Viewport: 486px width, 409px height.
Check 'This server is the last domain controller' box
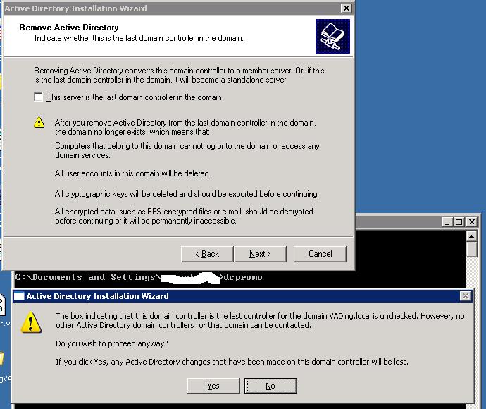pyautogui.click(x=39, y=97)
